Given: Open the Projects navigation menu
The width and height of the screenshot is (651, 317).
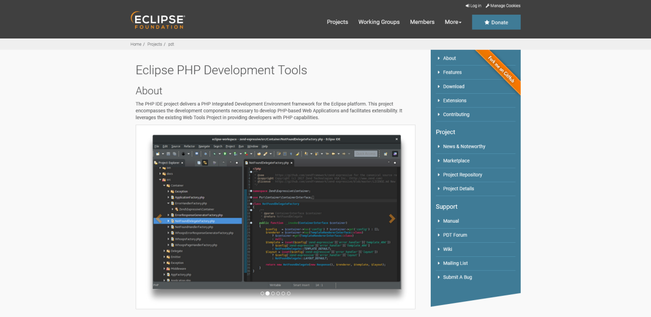Looking at the screenshot, I should coord(337,22).
